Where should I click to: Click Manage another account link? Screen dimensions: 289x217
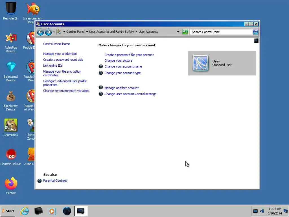(121, 88)
